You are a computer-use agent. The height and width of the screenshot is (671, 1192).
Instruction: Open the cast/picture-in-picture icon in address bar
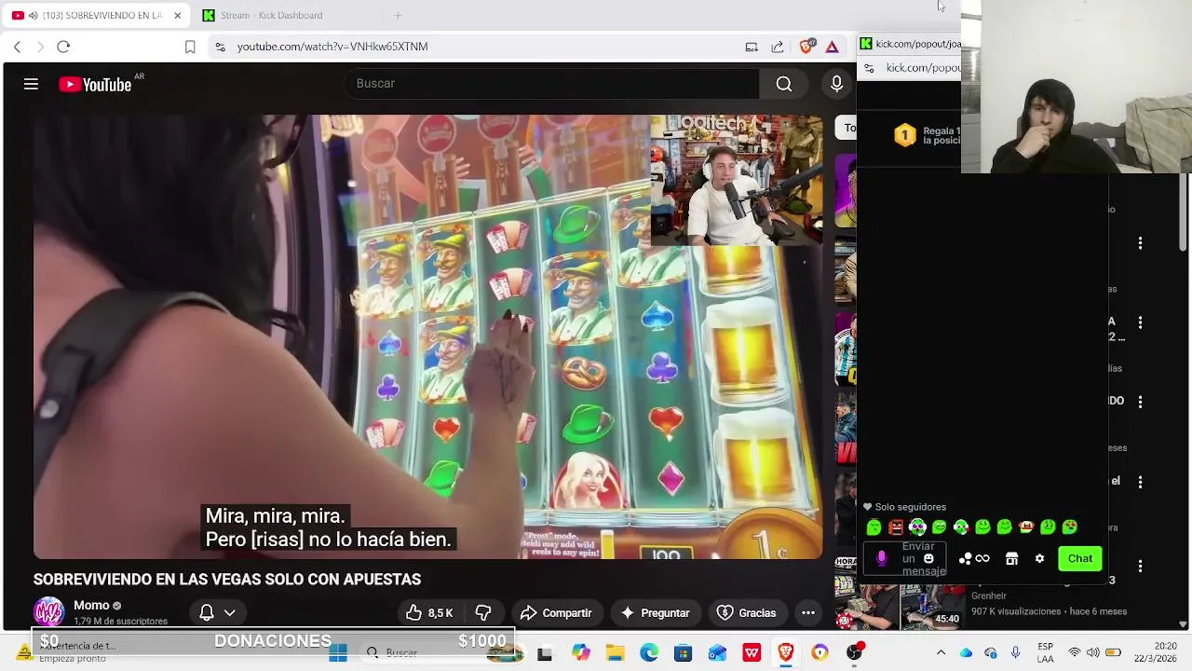752,47
